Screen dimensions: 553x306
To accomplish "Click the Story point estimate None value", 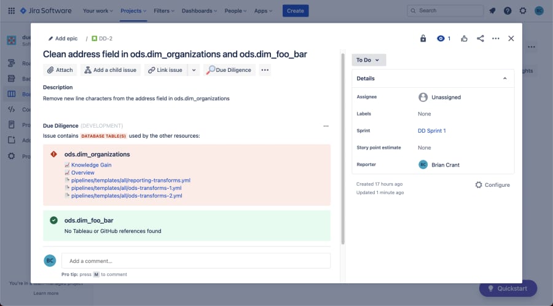I will coord(424,147).
